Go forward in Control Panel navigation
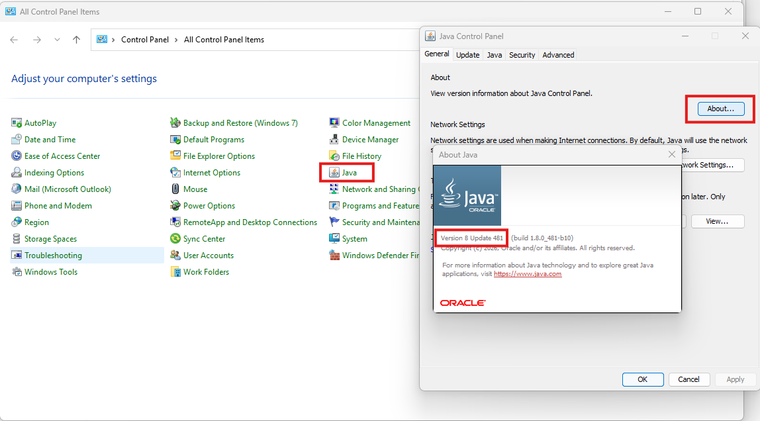 pos(37,40)
